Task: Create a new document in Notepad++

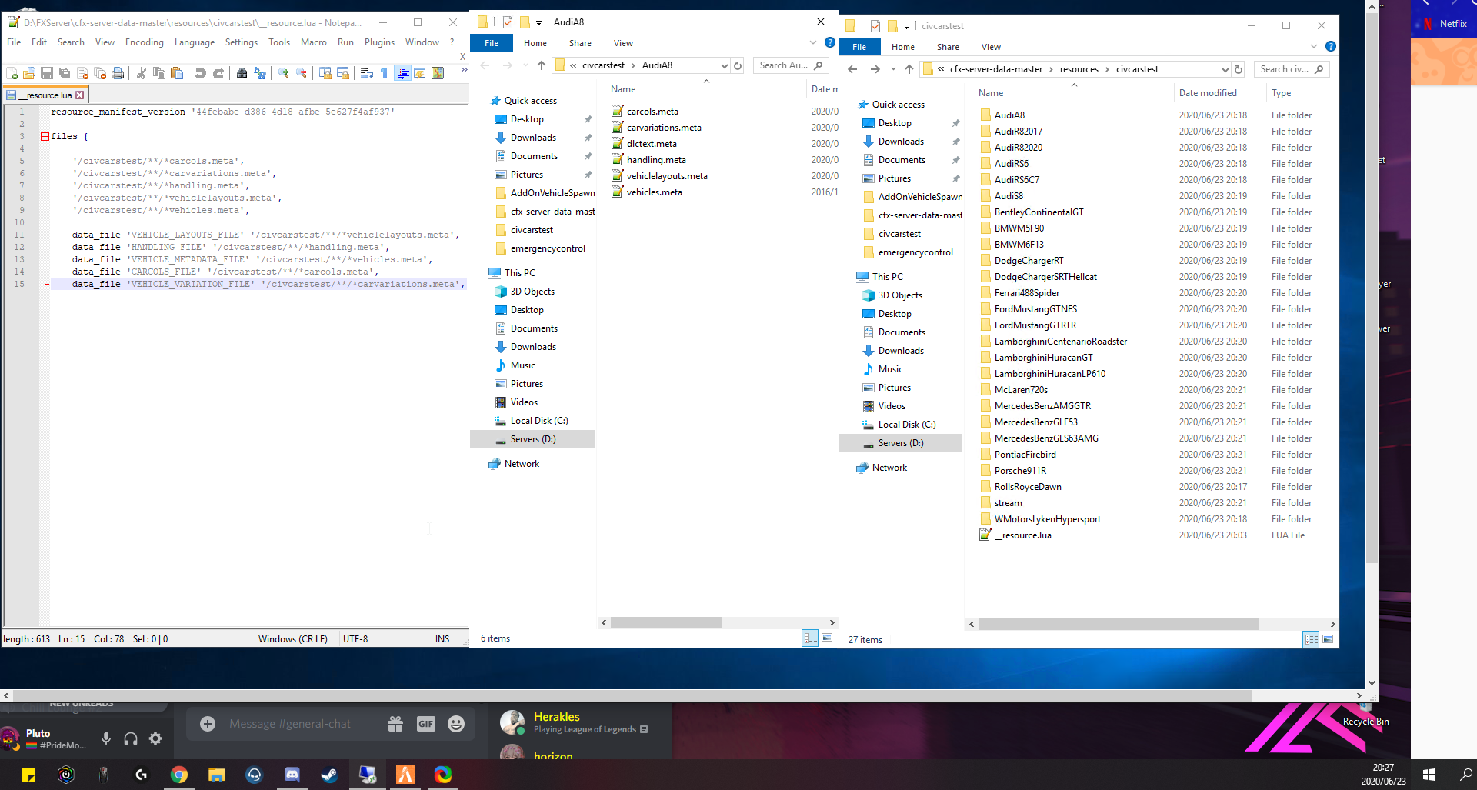Action: (12, 73)
